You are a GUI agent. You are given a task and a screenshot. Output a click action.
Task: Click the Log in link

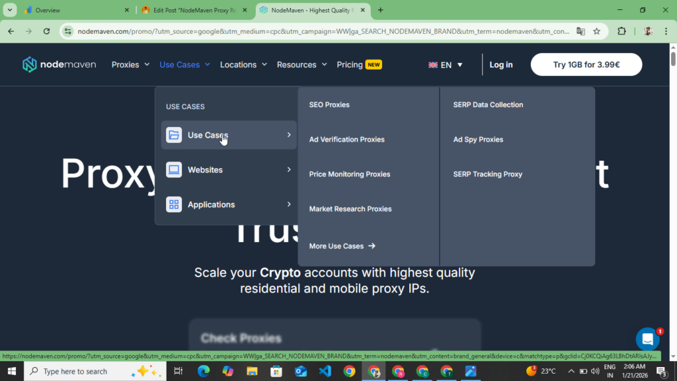tap(500, 64)
